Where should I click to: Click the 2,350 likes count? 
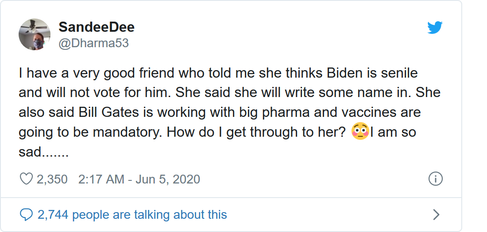click(x=52, y=180)
